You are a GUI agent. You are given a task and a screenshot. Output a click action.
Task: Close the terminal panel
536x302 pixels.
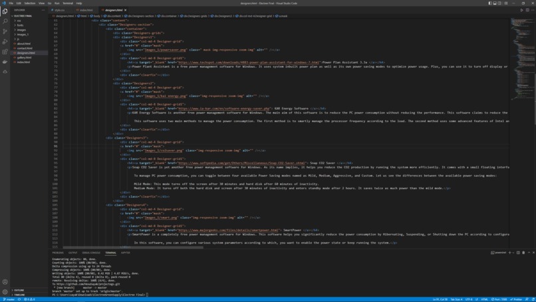tap(533, 252)
